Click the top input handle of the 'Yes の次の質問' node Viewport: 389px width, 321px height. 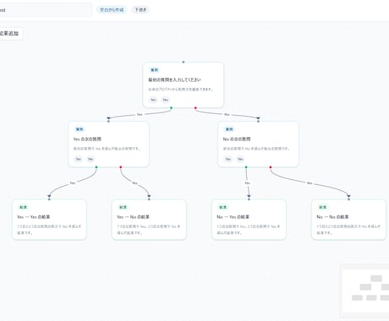(x=108, y=121)
